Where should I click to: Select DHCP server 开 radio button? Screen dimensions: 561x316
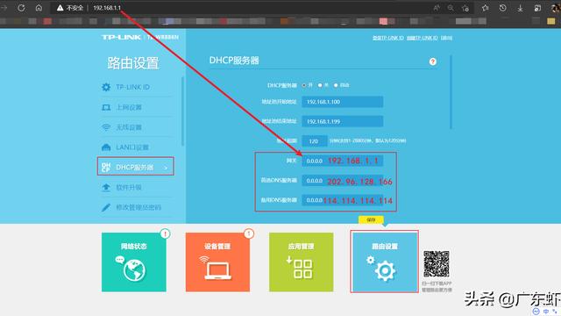[x=304, y=85]
